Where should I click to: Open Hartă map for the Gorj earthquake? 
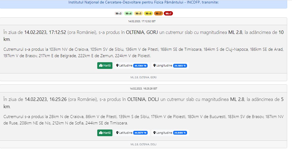tap(105, 65)
